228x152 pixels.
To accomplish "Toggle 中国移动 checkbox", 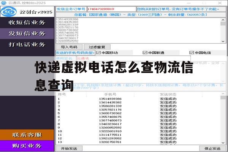I will [x=98, y=53].
